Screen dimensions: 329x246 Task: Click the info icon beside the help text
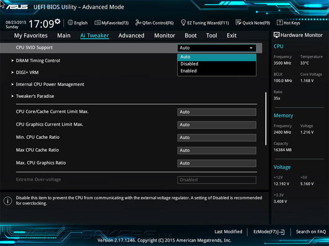point(8,201)
